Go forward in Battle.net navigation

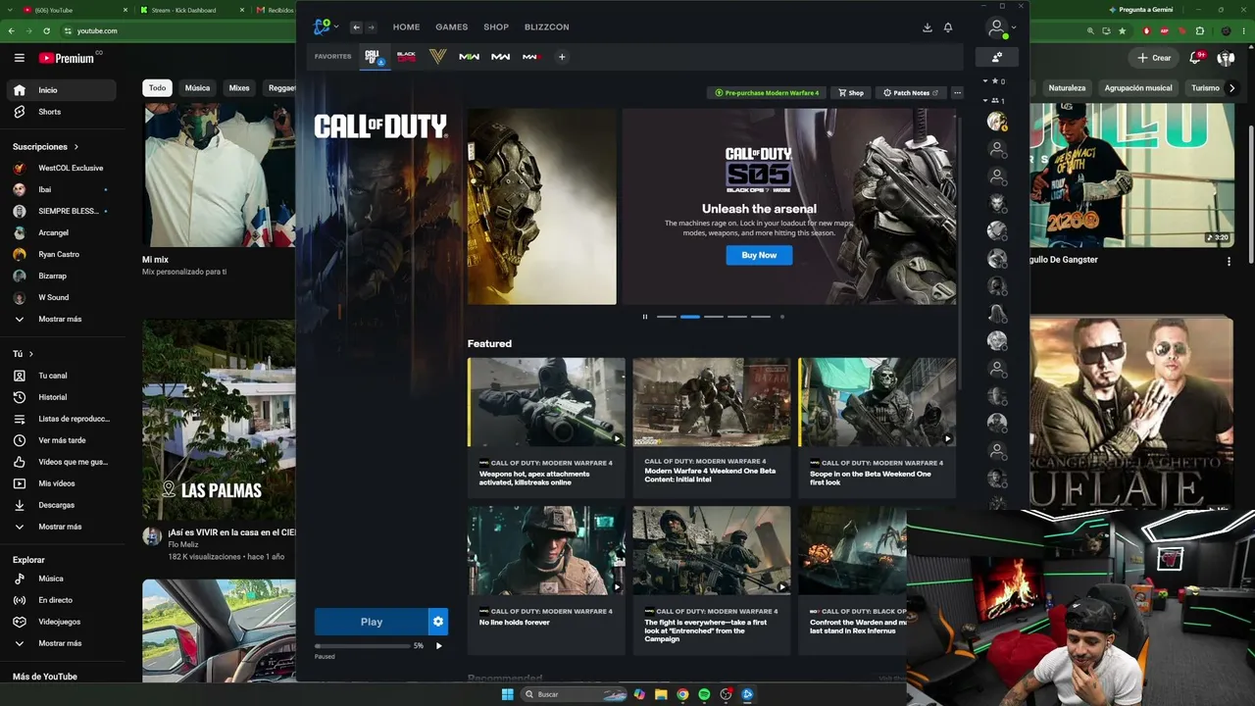[371, 27]
